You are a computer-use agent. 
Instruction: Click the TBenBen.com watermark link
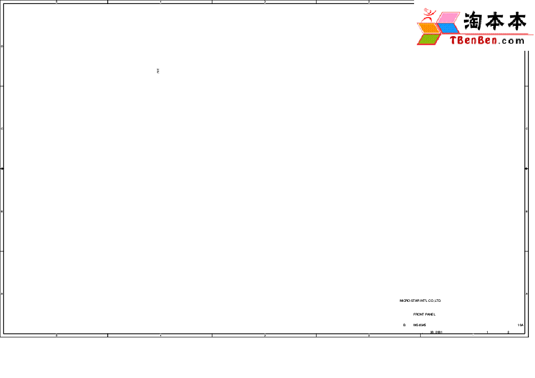coord(487,41)
